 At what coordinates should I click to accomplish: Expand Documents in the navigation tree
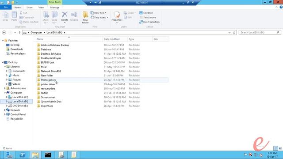(x=7, y=71)
